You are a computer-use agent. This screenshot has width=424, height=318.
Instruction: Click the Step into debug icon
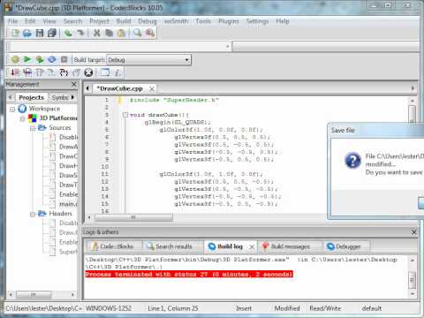tap(64, 72)
